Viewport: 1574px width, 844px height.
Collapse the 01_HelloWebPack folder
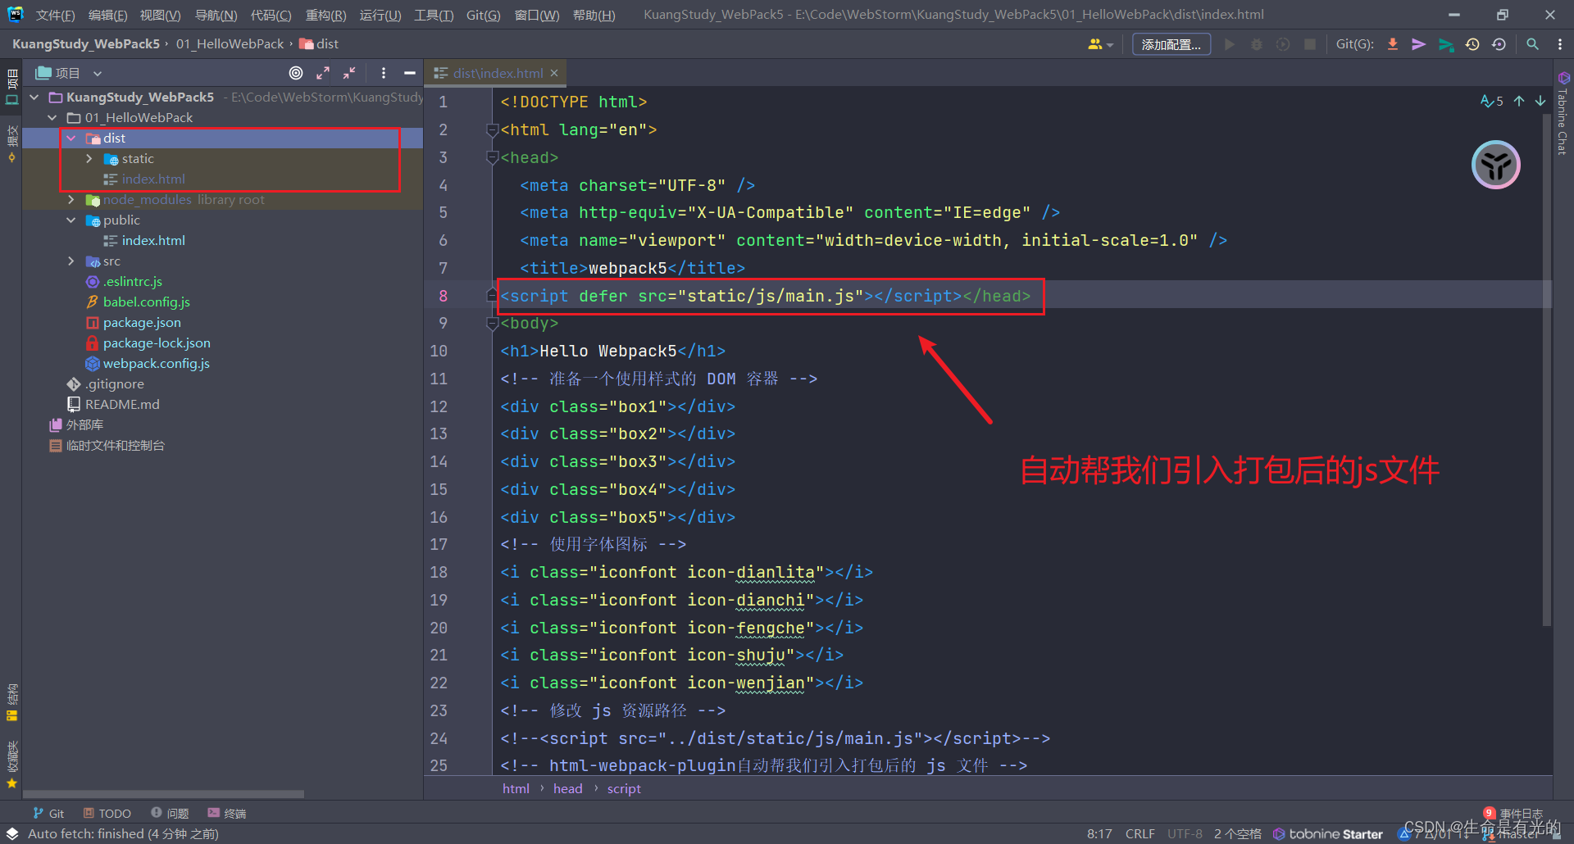tap(52, 117)
